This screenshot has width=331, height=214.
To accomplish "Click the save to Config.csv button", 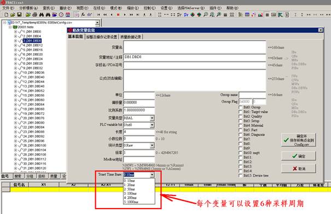I will tap(299, 140).
